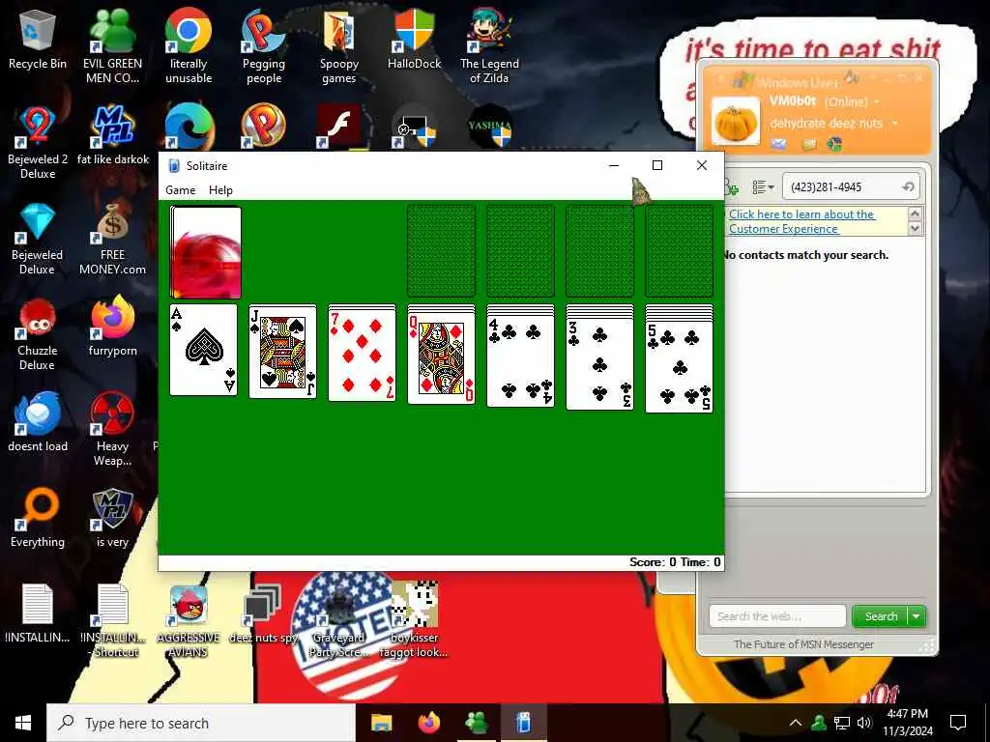Viewport: 990px width, 742px height.
Task: Expand the personal message dropdown arrow
Action: [894, 123]
